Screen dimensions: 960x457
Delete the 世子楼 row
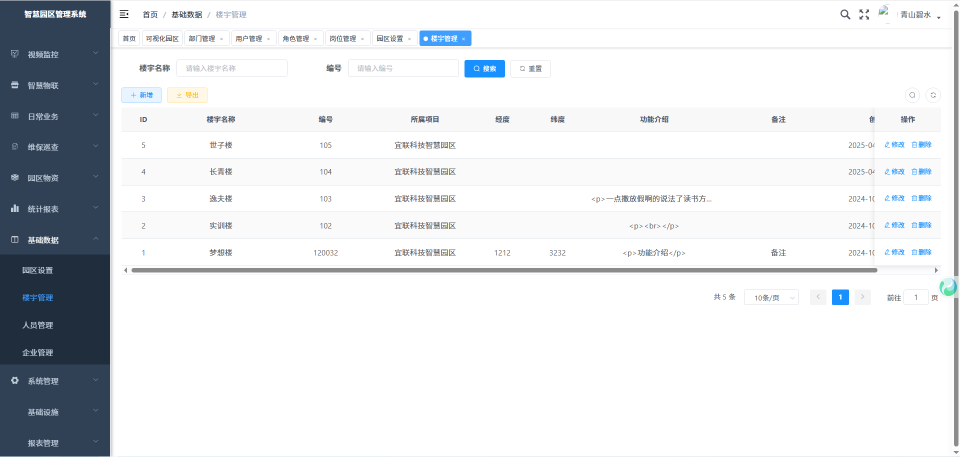(921, 145)
